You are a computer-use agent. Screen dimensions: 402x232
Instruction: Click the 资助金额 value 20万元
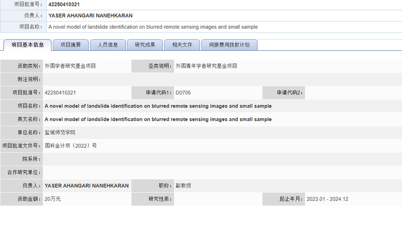tap(53, 199)
